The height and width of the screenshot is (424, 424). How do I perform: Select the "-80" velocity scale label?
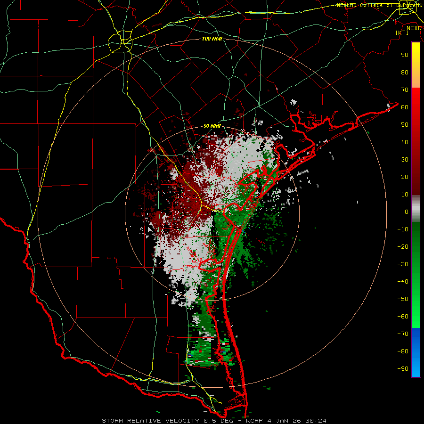coord(403,351)
